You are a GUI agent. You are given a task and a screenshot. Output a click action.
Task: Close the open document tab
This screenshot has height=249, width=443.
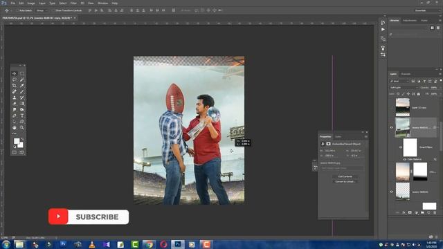75,18
